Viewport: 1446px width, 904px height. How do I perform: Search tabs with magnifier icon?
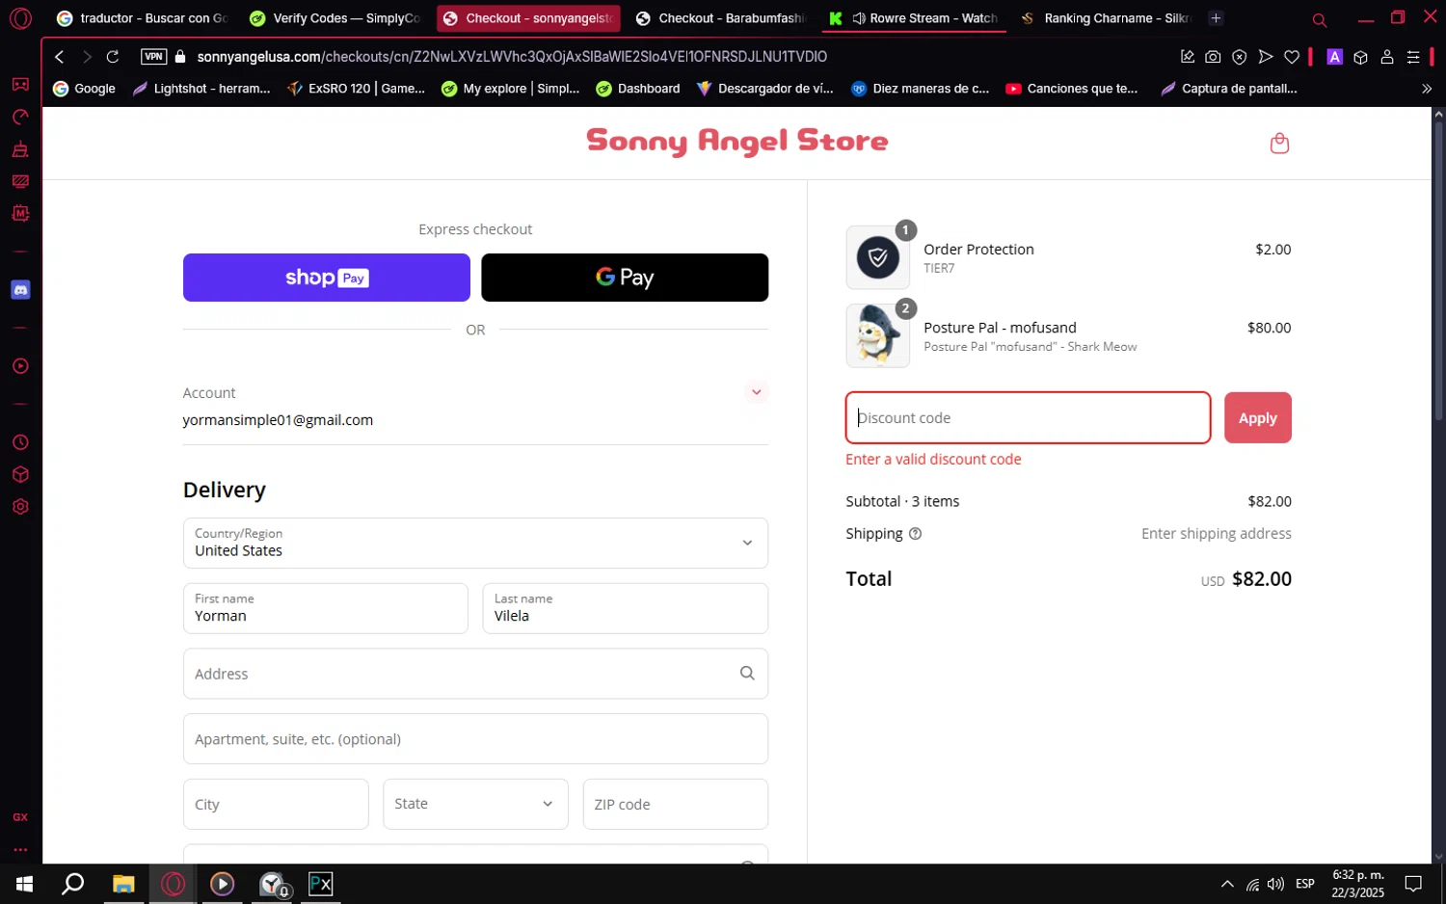tap(1320, 19)
